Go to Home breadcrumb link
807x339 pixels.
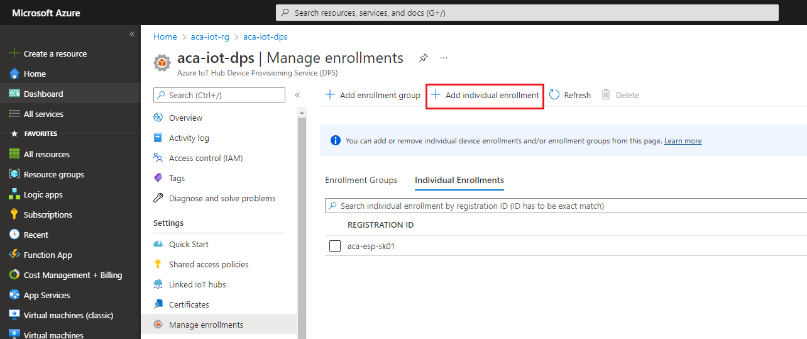[165, 37]
